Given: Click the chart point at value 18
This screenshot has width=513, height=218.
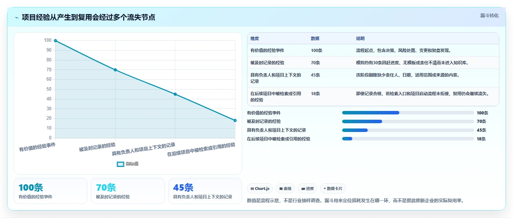Looking at the screenshot, I should coord(235,120).
